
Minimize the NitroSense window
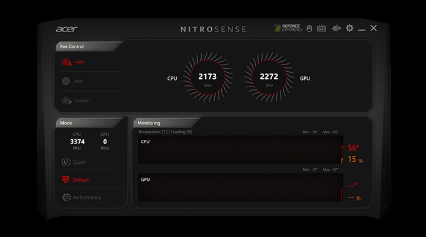362,28
